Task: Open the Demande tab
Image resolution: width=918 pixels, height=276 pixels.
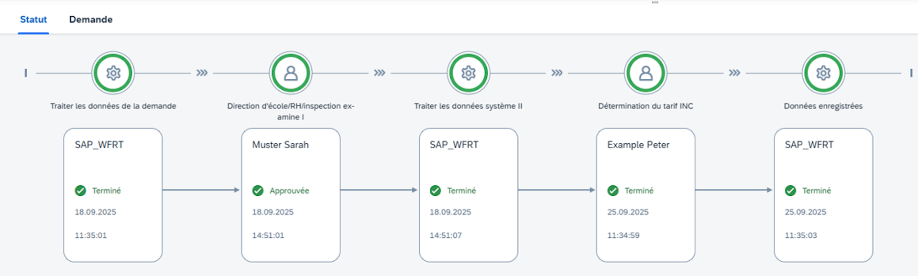Action: (91, 20)
